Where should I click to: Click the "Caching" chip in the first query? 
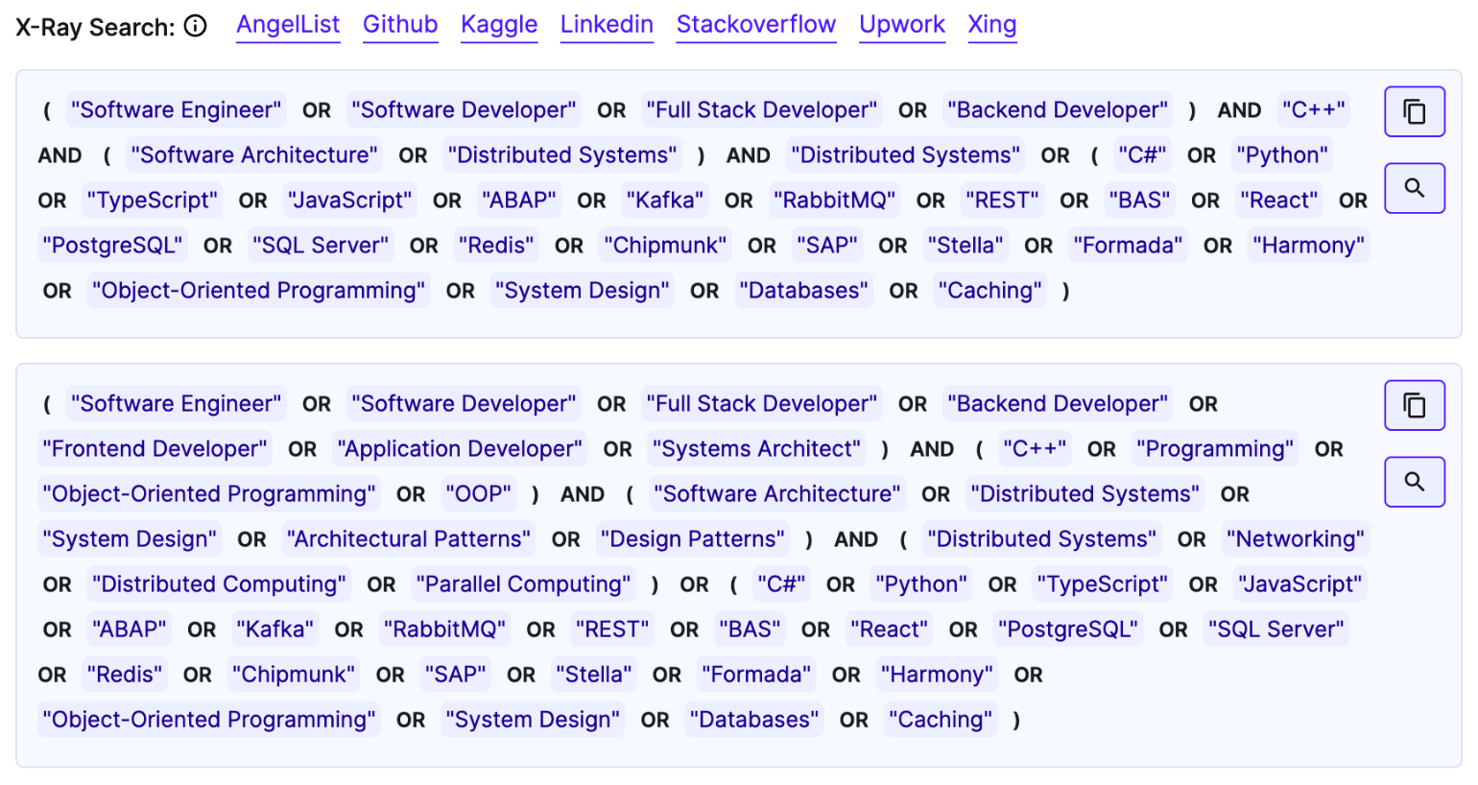pyautogui.click(x=989, y=290)
